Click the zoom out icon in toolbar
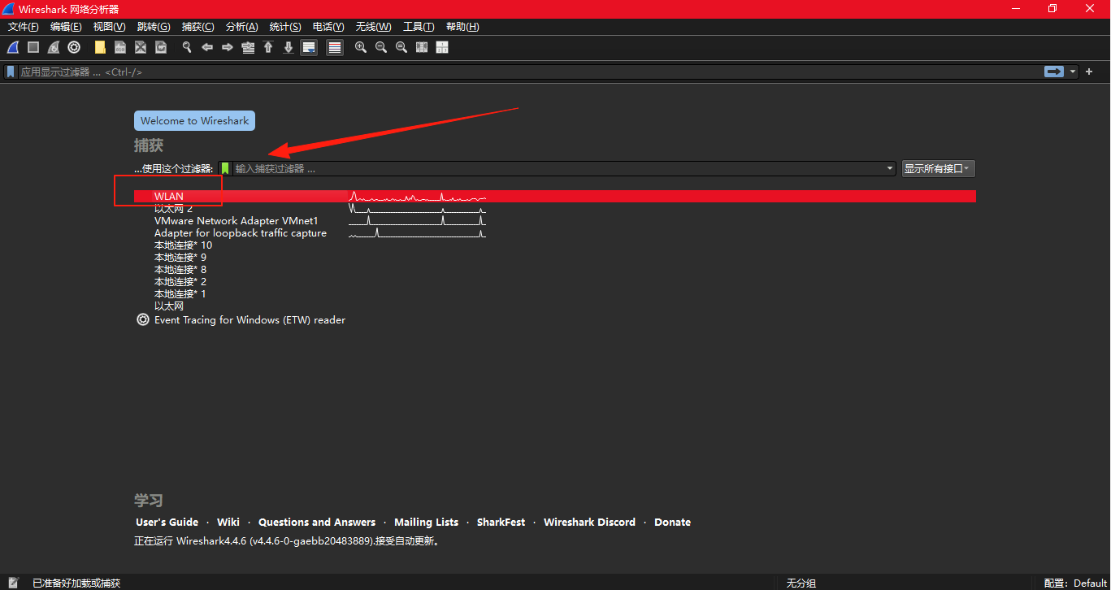The width and height of the screenshot is (1111, 590). [381, 47]
